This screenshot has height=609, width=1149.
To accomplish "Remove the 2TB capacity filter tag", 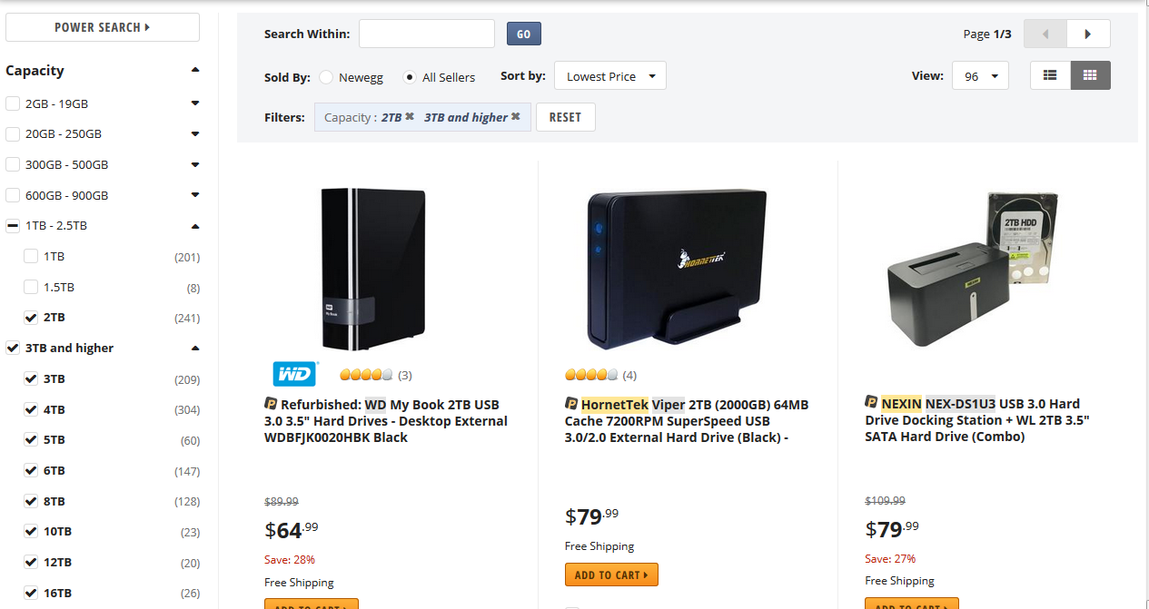I will [410, 117].
